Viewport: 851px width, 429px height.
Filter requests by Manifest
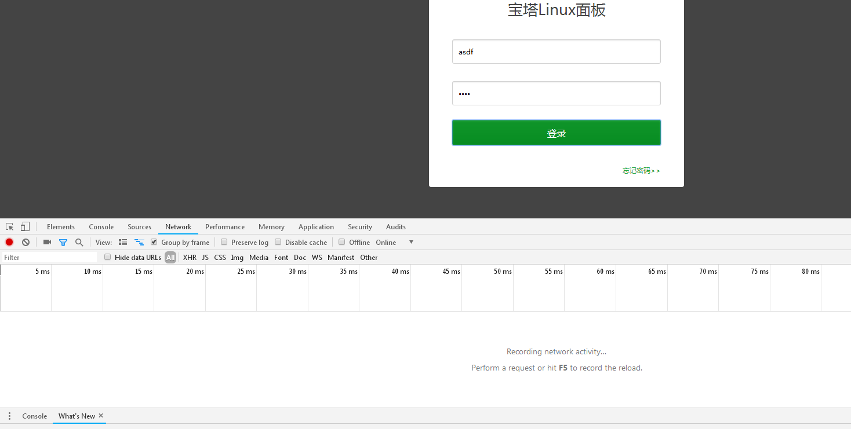click(x=341, y=258)
